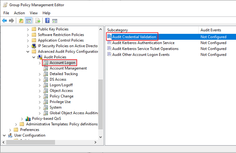The height and width of the screenshot is (153, 236).
Task: Select Audit Other Account Logon Events text
Action: point(141,54)
